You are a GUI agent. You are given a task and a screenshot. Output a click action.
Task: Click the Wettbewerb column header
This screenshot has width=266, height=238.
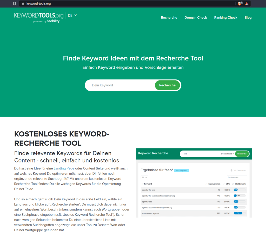pyautogui.click(x=239, y=184)
